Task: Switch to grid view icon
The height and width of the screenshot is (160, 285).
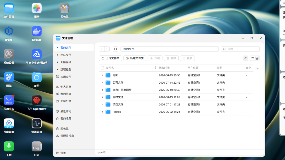Action: coord(257,58)
